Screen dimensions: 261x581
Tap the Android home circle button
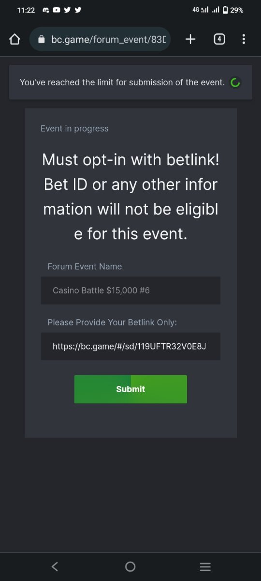130,566
